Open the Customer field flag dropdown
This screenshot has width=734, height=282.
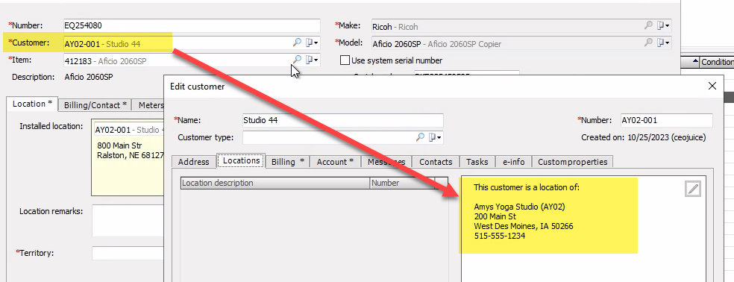tap(312, 43)
